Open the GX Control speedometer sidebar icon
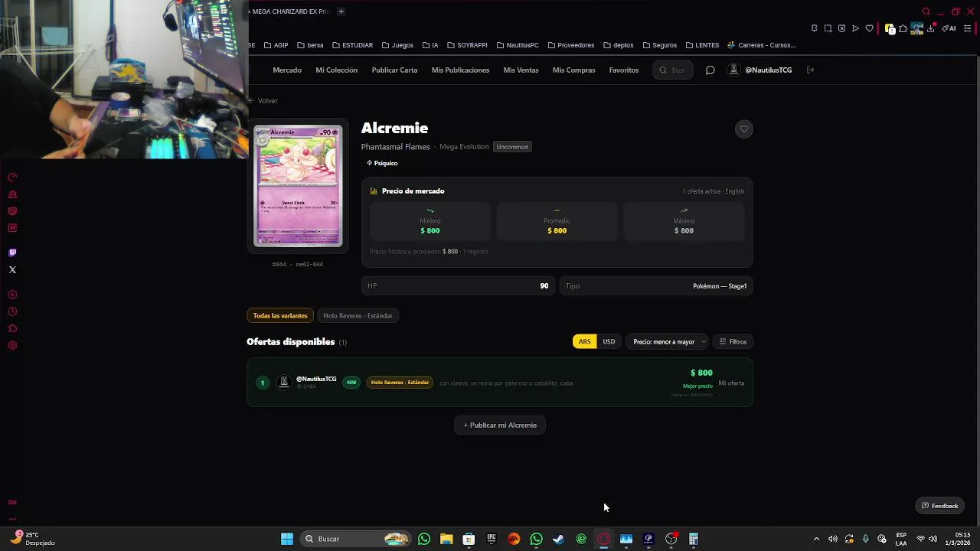 point(12,178)
